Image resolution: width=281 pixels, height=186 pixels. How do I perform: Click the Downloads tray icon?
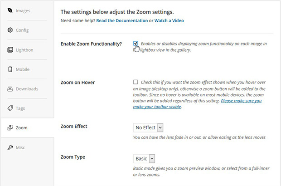(10, 88)
